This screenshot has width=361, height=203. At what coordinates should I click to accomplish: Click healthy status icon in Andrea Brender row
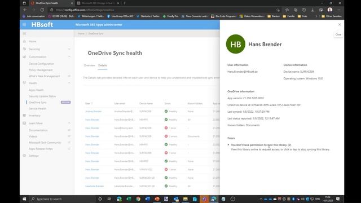166,112
